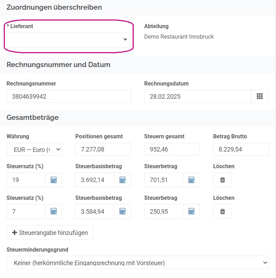This screenshot has width=276, height=278.
Task: Click calculator icon beside Steuerbasisbetrag 3.692,14
Action: click(x=123, y=180)
